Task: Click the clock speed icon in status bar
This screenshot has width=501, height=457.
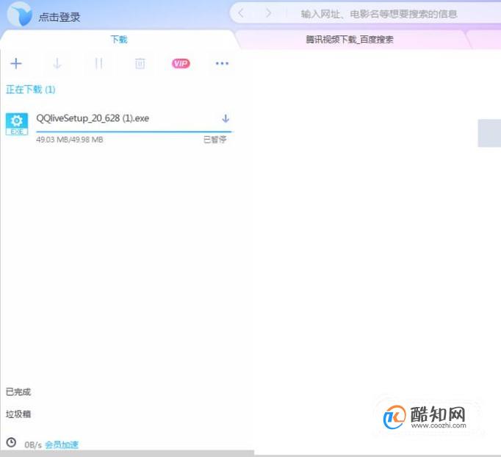Action: pos(11,442)
